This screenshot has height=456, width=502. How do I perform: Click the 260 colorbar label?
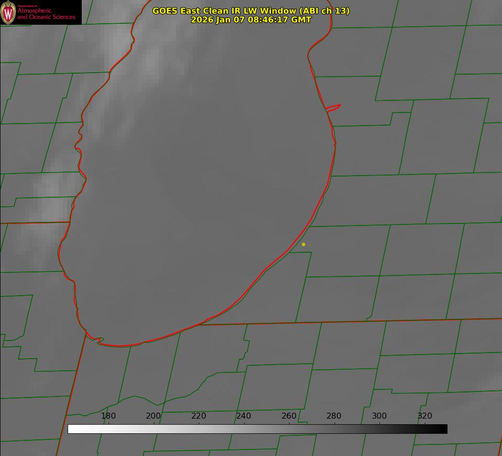pyautogui.click(x=289, y=416)
